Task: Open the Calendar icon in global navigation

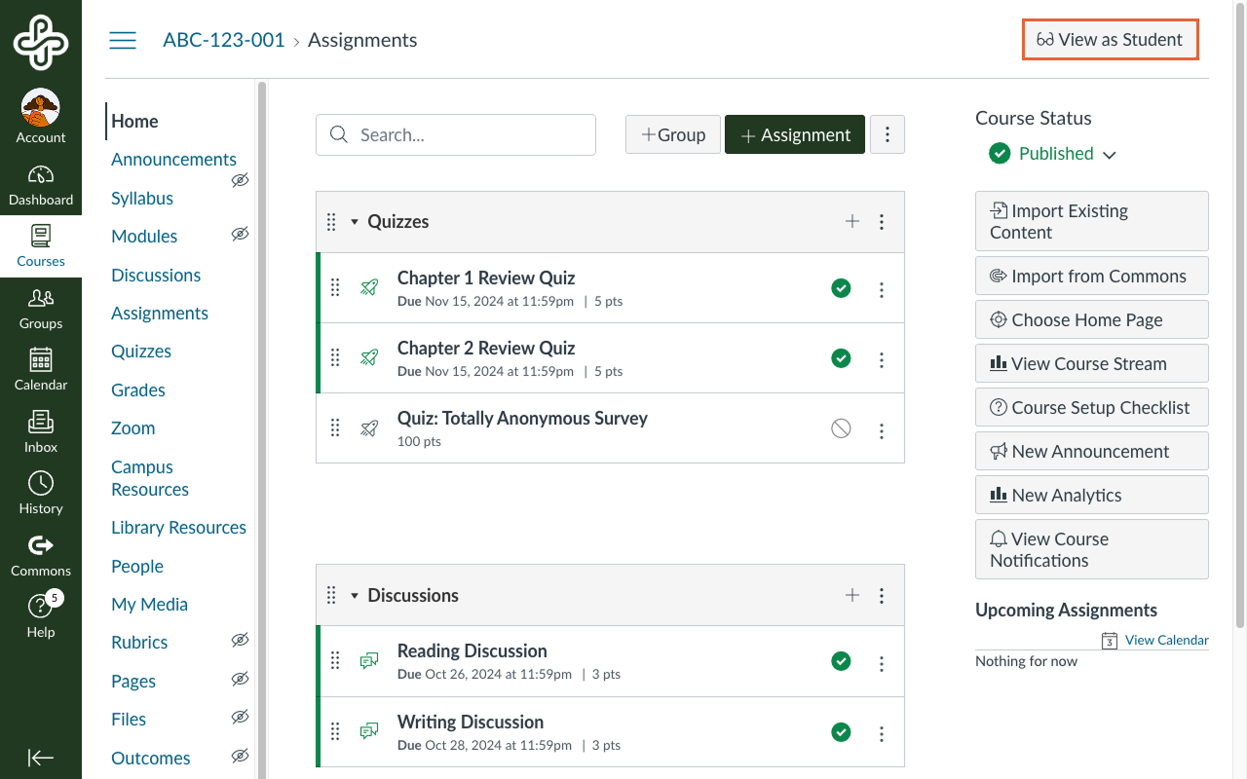Action: click(41, 359)
